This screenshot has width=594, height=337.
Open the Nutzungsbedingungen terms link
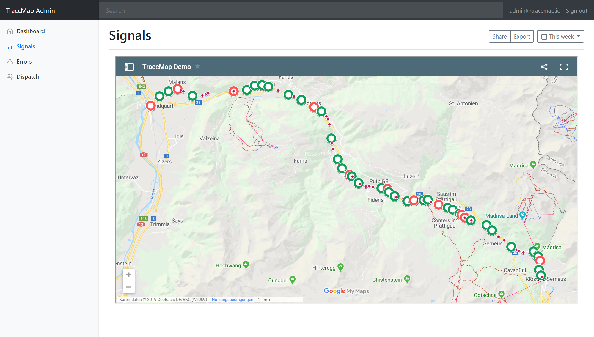pos(232,300)
